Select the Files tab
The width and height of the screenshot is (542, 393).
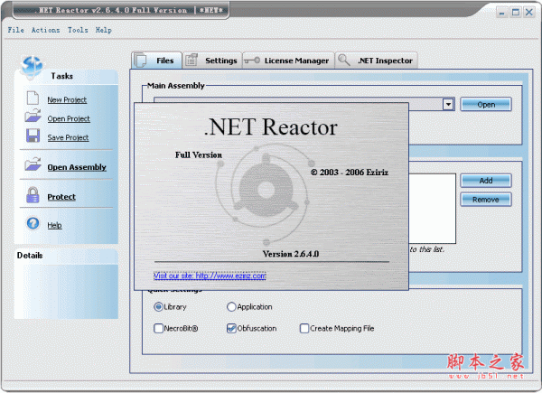tap(156, 61)
